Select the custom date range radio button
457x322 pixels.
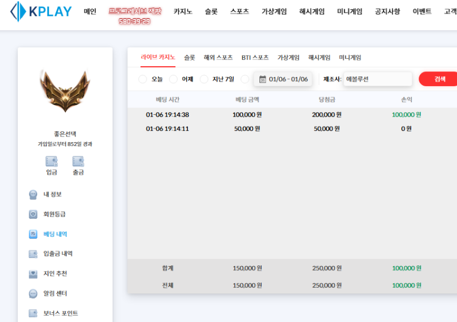click(x=245, y=79)
